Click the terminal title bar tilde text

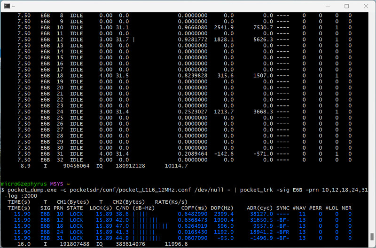pos(14,6)
